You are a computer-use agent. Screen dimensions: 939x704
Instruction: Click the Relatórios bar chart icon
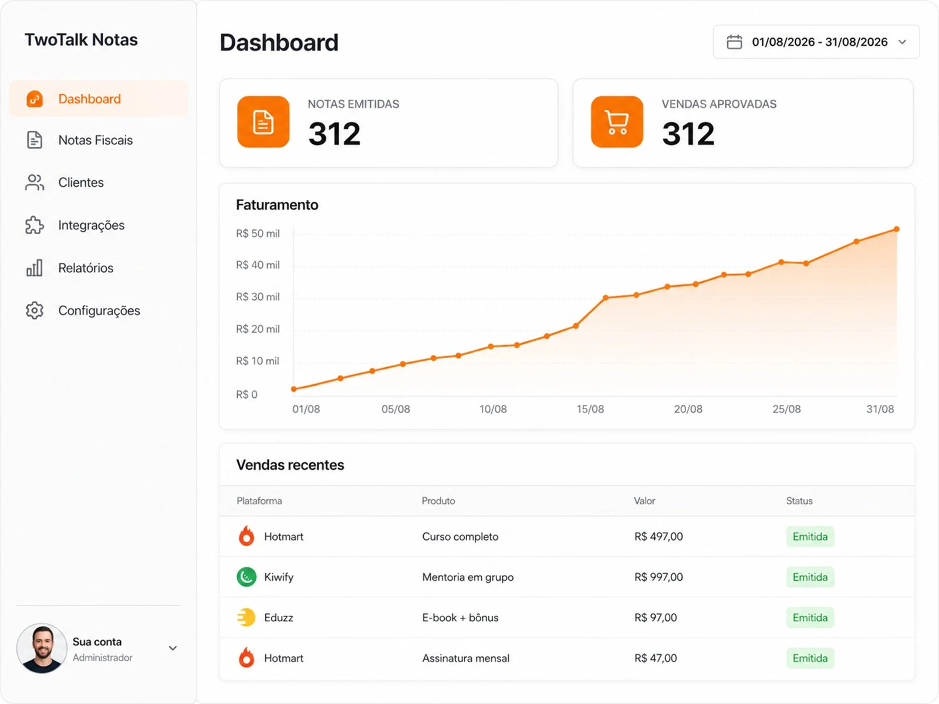point(35,268)
